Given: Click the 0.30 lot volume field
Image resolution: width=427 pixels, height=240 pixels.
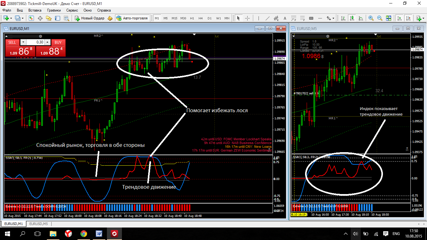Looking at the screenshot, I should (x=35, y=42).
